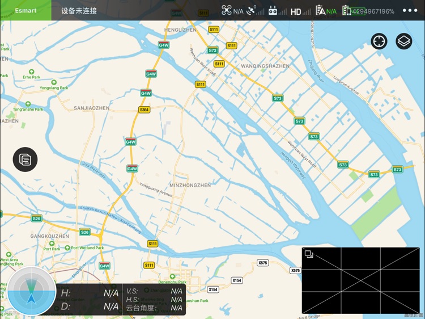The width and height of the screenshot is (425, 319).
Task: Tap the 云台角度 gimbal angle value
Action: [176, 308]
